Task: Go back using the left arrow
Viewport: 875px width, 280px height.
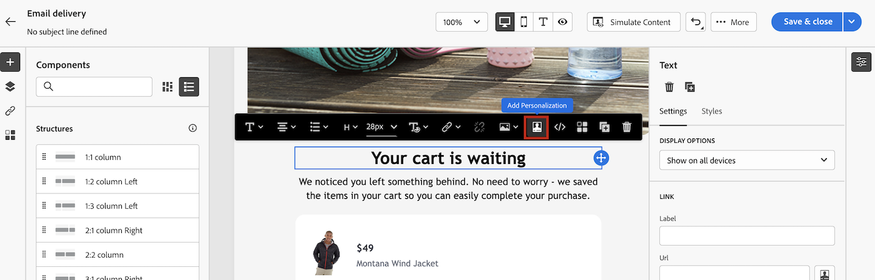Action: [10, 22]
